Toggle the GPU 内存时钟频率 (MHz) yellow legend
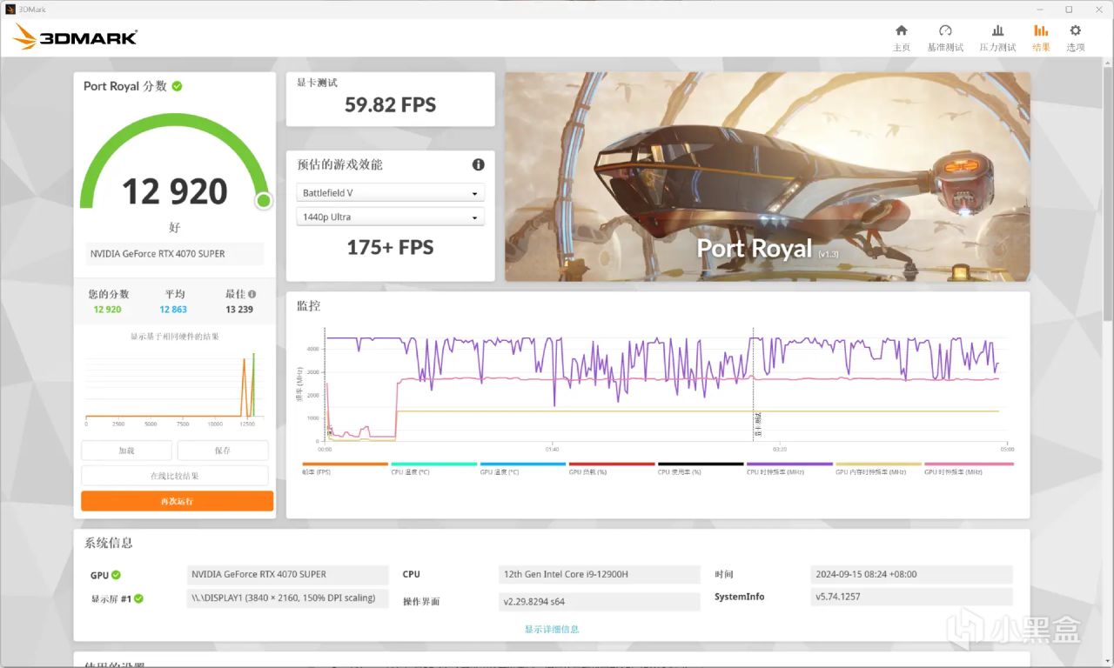 (x=878, y=468)
